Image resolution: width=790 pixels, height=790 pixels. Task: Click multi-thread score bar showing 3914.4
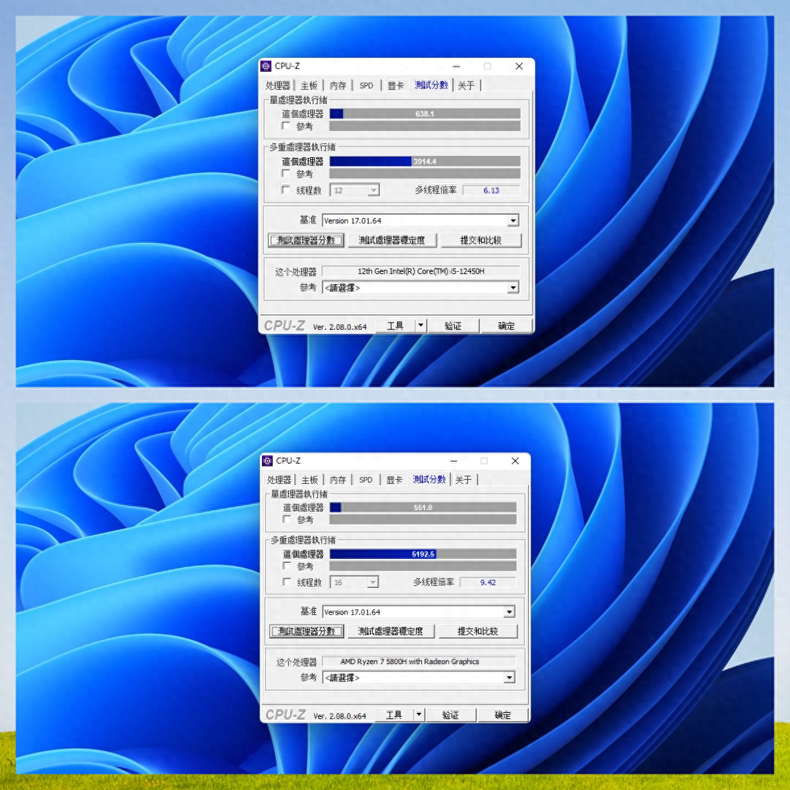[x=425, y=161]
